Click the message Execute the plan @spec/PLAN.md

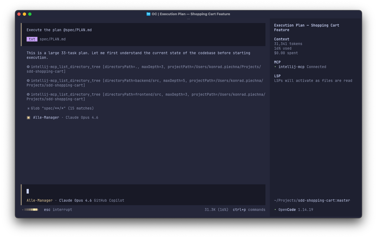click(59, 30)
